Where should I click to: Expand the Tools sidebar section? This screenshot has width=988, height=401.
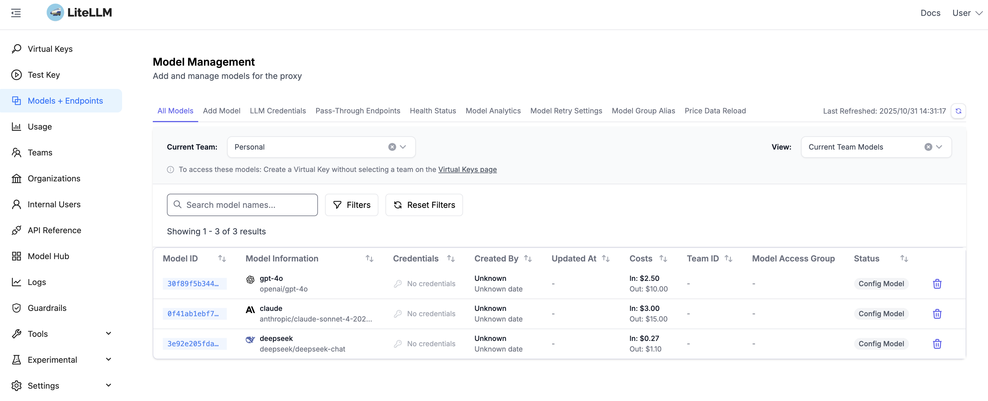[61, 334]
